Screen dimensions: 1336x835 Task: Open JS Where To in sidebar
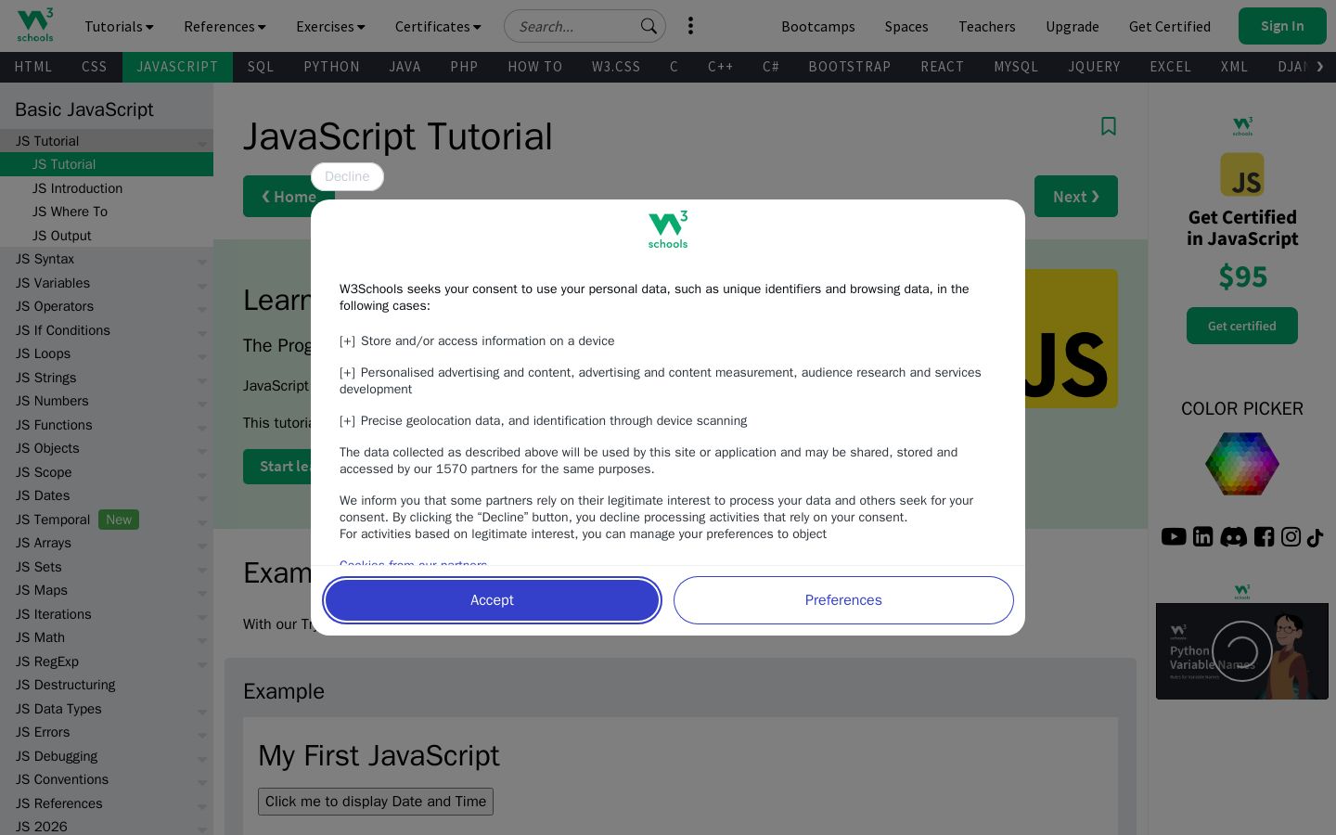click(107, 212)
